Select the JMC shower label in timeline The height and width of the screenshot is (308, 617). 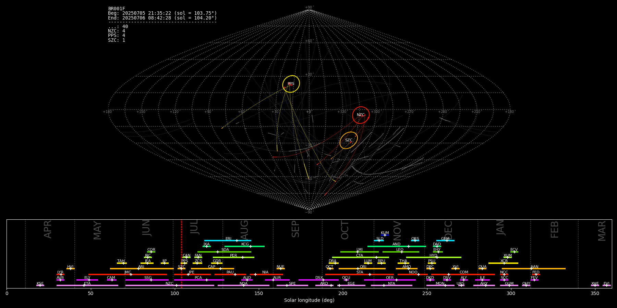click(x=128, y=272)
